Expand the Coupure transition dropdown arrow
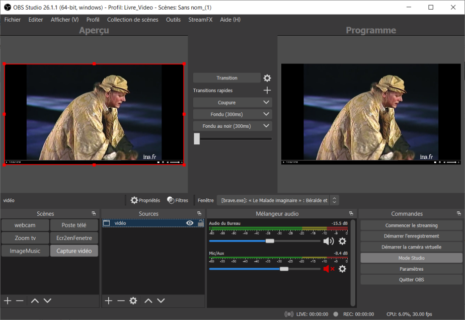 click(266, 102)
